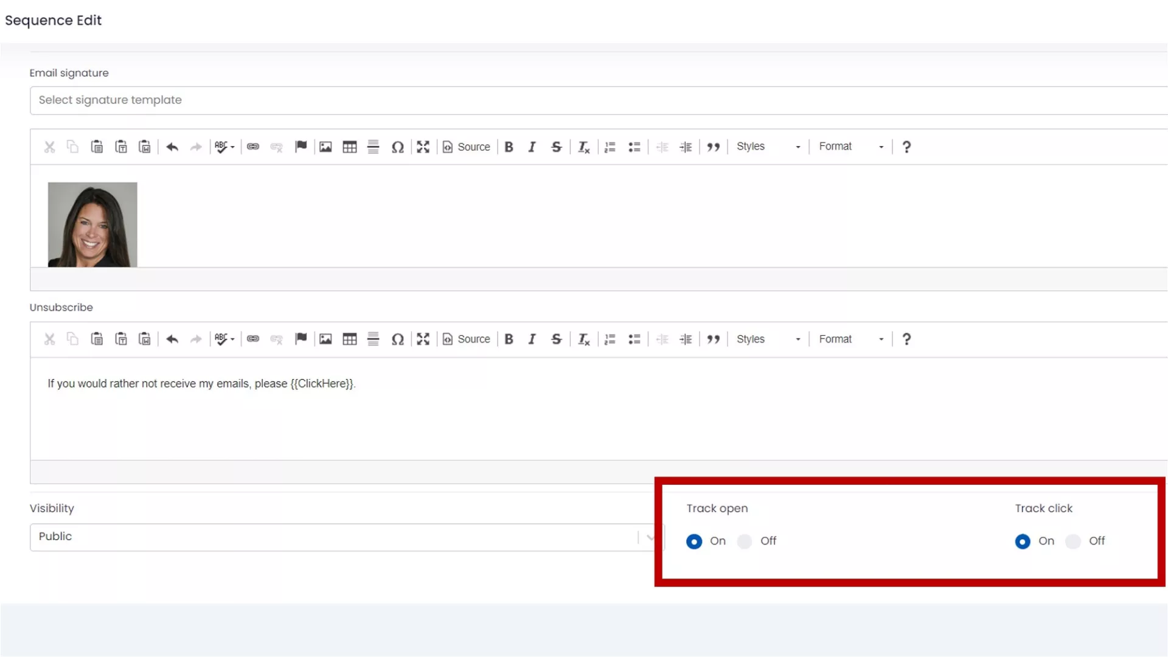
Task: Insert image via signature toolbar image icon
Action: (325, 147)
